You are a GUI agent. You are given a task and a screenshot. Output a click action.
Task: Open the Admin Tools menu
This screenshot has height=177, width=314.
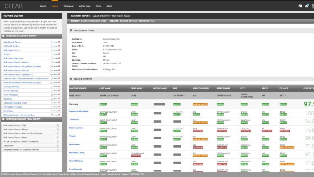point(85,6)
